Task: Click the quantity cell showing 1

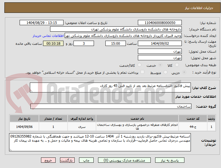Action: [53, 127]
